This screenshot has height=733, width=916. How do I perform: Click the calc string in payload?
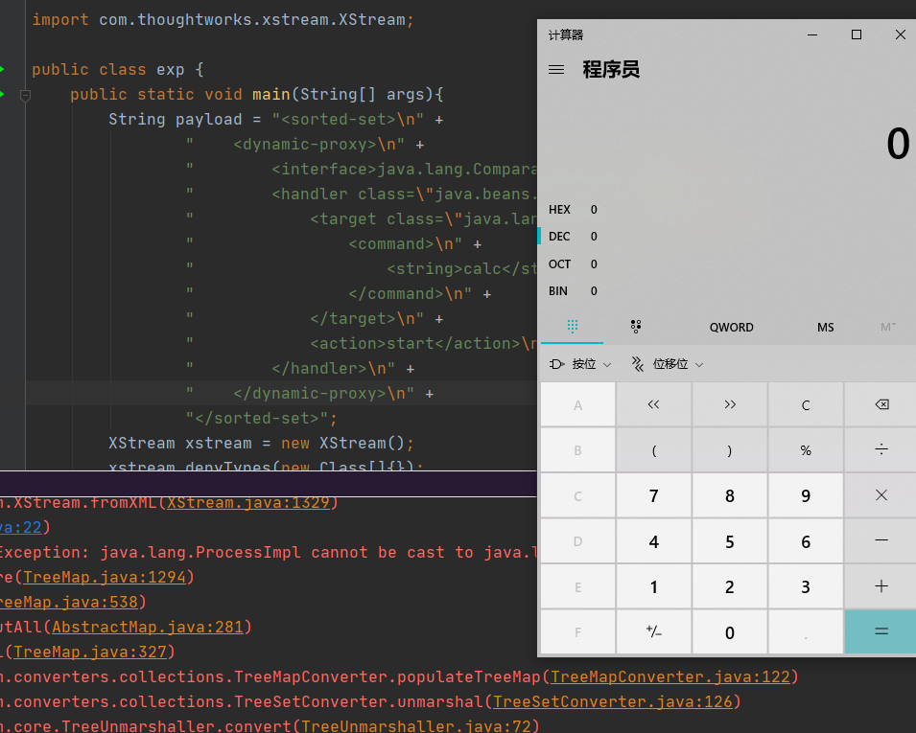pos(482,269)
